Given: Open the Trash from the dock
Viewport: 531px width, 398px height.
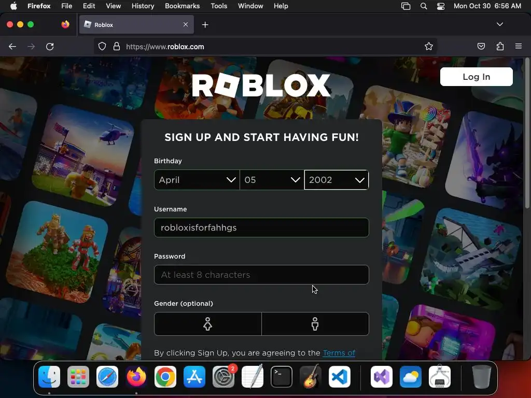Looking at the screenshot, I should point(481,377).
